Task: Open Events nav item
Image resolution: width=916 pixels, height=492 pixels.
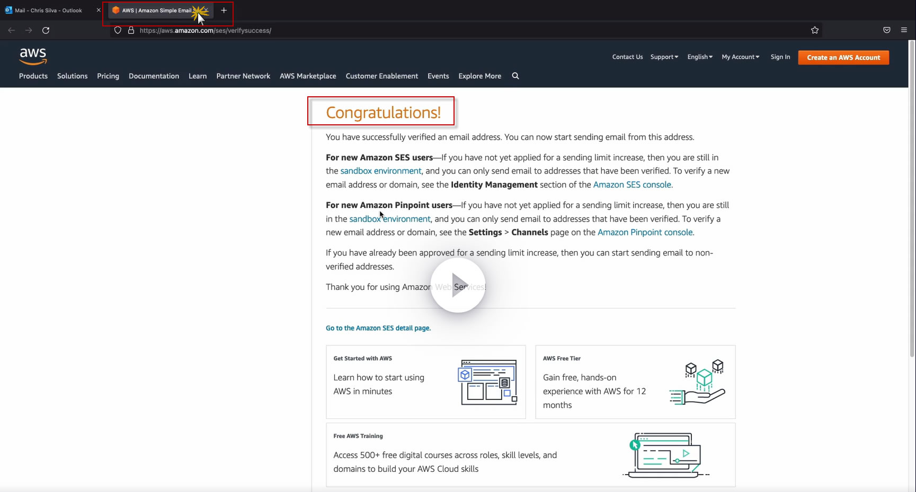Action: (438, 76)
